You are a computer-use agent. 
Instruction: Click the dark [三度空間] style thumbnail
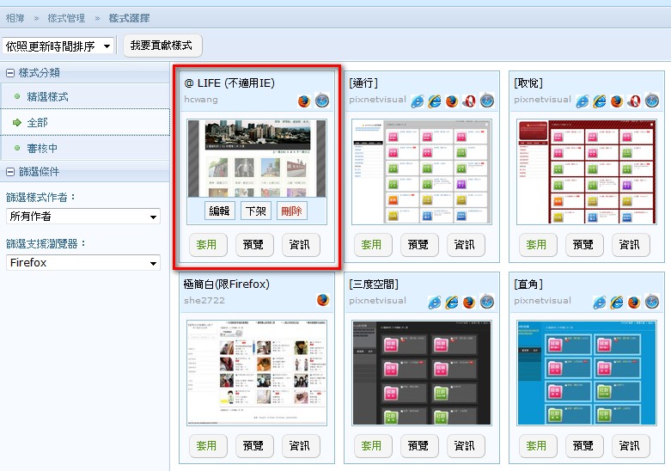422,373
